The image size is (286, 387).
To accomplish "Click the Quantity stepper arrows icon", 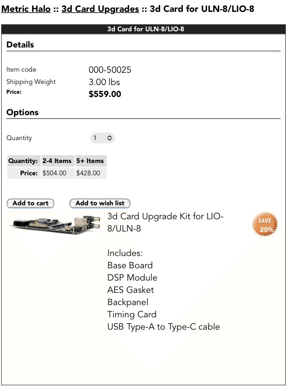I will click(x=110, y=138).
